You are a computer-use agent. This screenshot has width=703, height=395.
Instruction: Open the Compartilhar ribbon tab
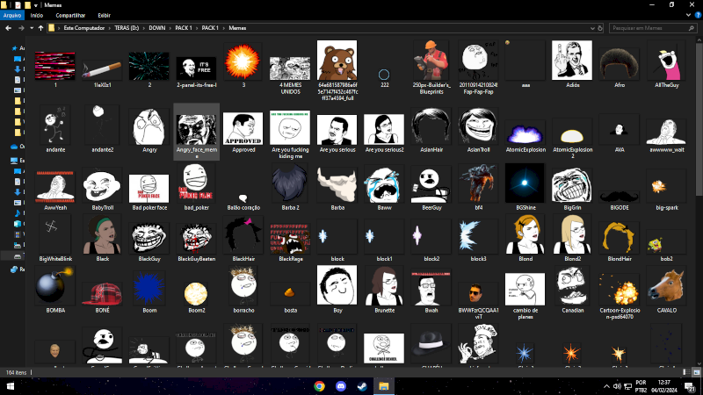(70, 15)
